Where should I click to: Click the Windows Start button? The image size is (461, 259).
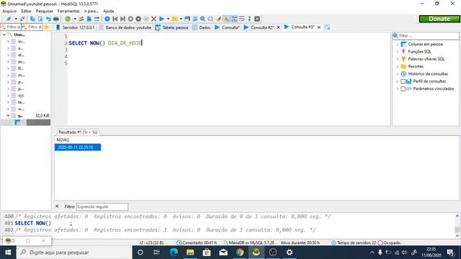click(x=8, y=253)
